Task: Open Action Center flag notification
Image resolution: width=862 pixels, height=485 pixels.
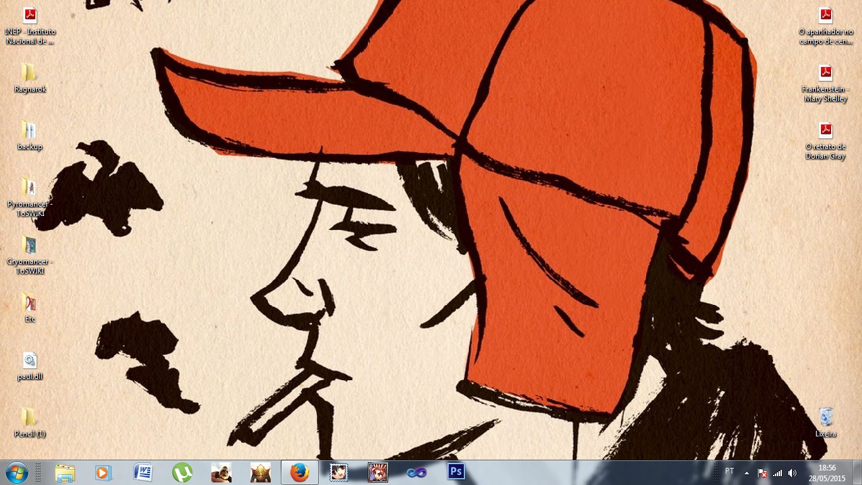Action: click(x=762, y=472)
